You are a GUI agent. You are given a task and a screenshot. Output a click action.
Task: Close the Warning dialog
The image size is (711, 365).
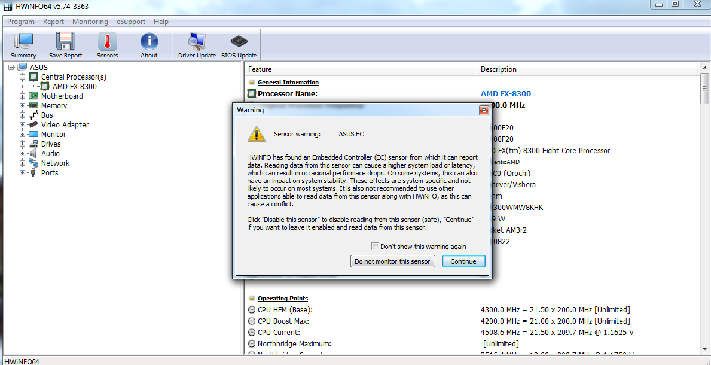click(483, 110)
